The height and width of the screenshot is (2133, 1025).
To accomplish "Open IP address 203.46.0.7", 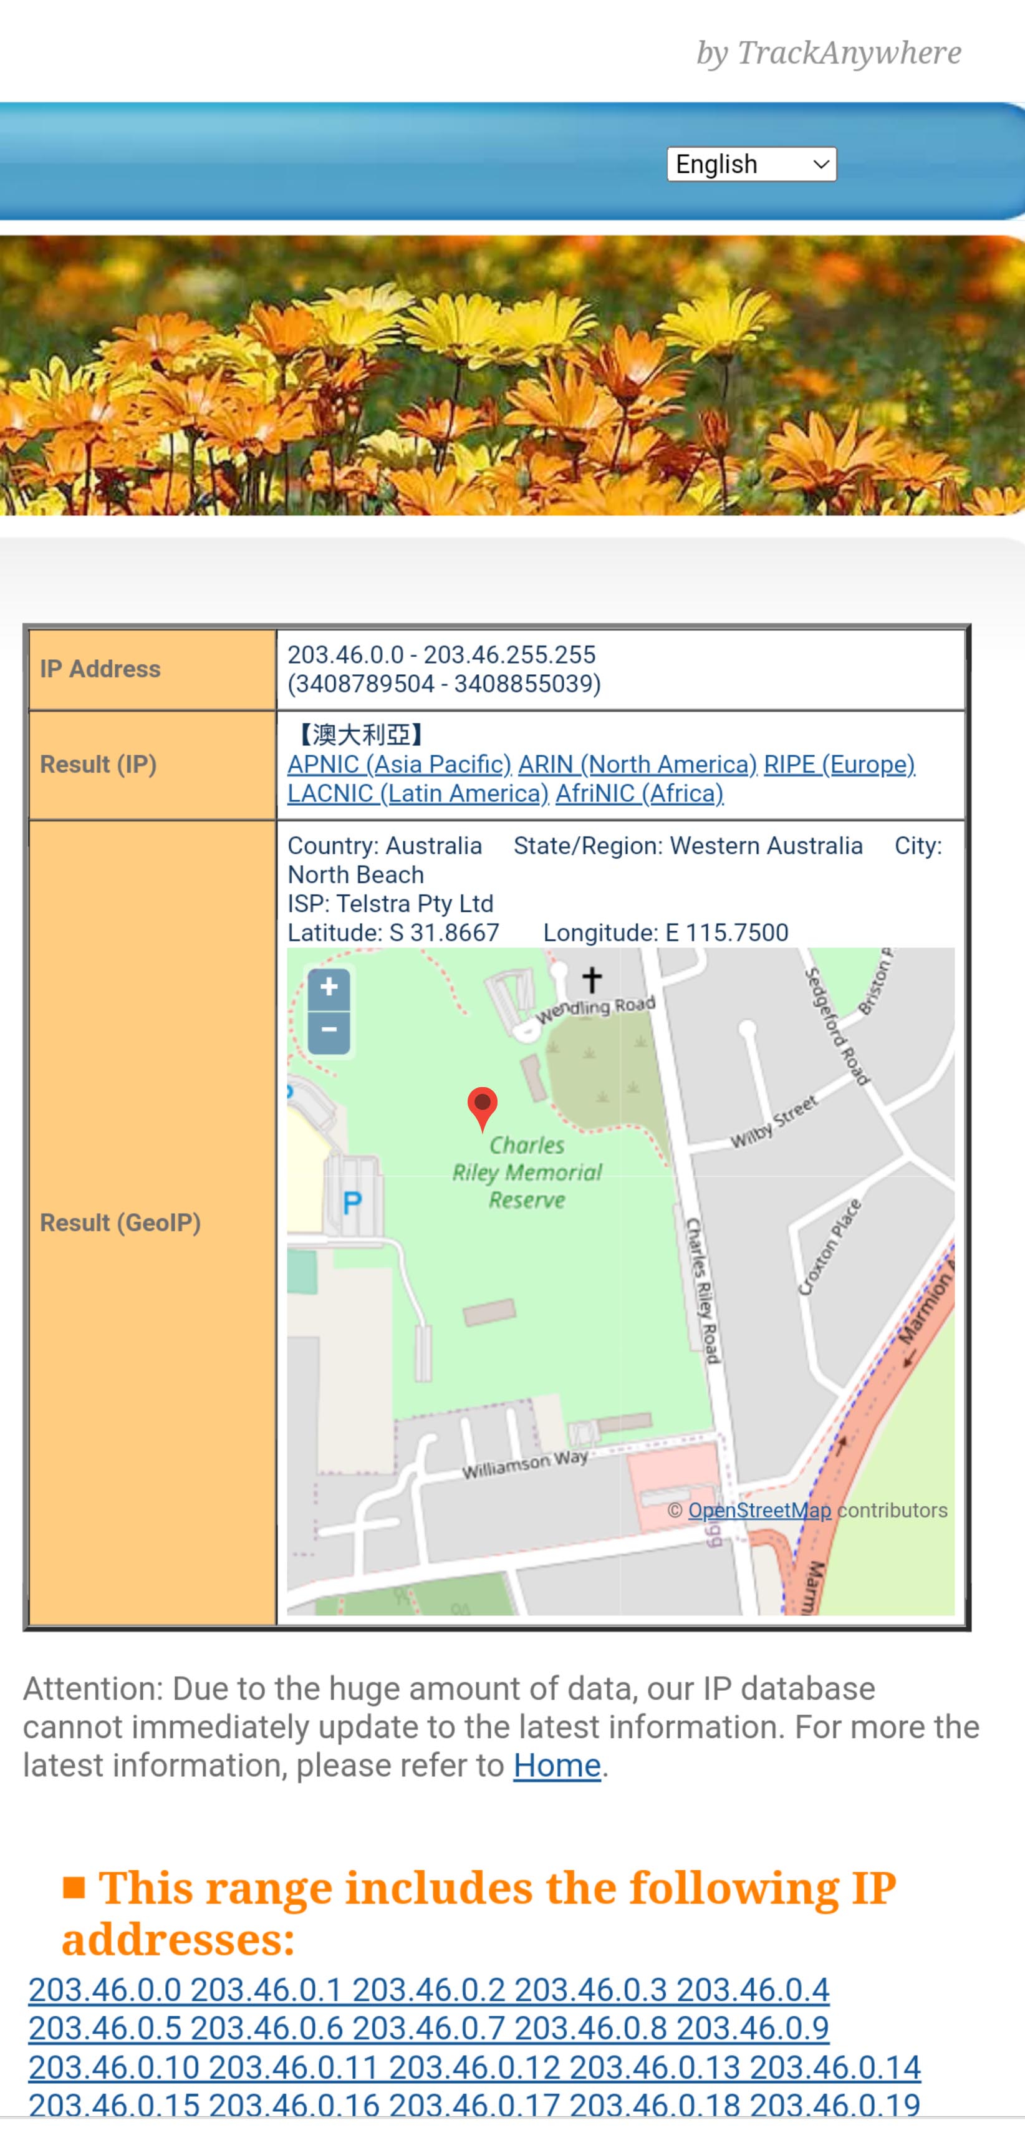I will tap(429, 2028).
